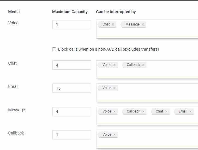This screenshot has width=198, height=150.
Task: Click the Chat maximum capacity field
Action: click(x=72, y=65)
